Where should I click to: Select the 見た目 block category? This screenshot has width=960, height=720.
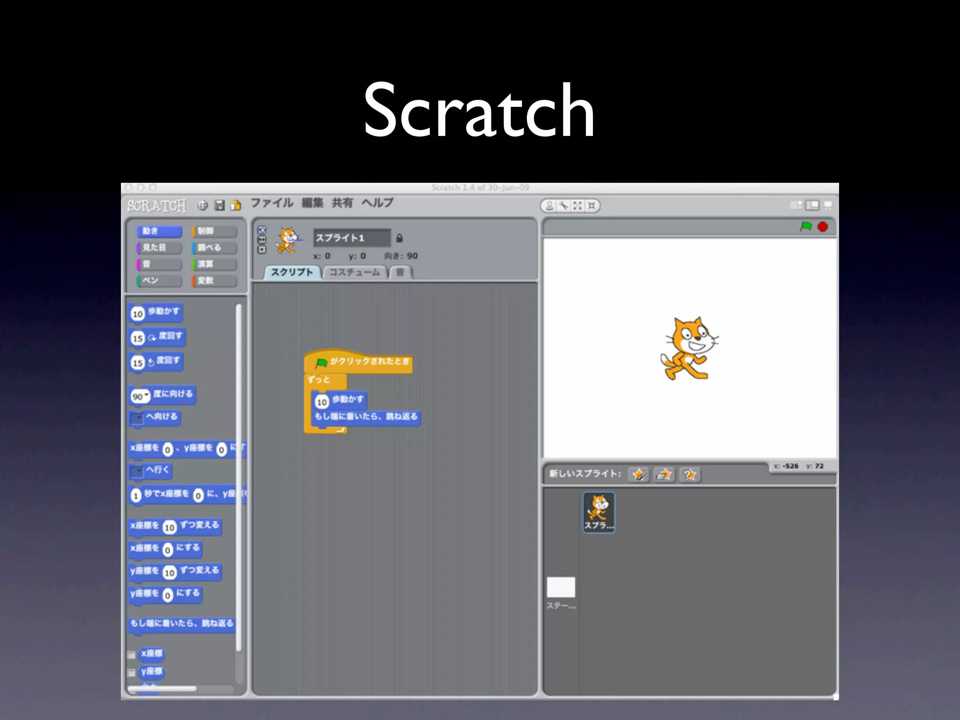159,247
